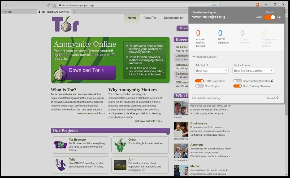Open the Cooking With news link

[182, 56]
